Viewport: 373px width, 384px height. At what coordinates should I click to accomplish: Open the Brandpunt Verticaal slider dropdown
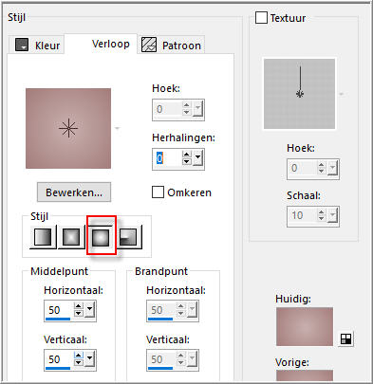(192, 358)
